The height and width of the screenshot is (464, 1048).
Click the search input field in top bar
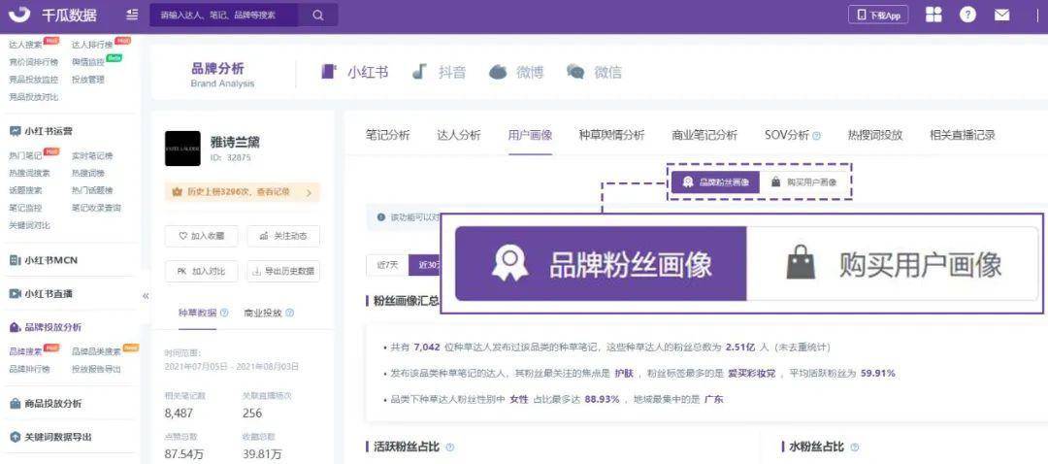point(228,15)
